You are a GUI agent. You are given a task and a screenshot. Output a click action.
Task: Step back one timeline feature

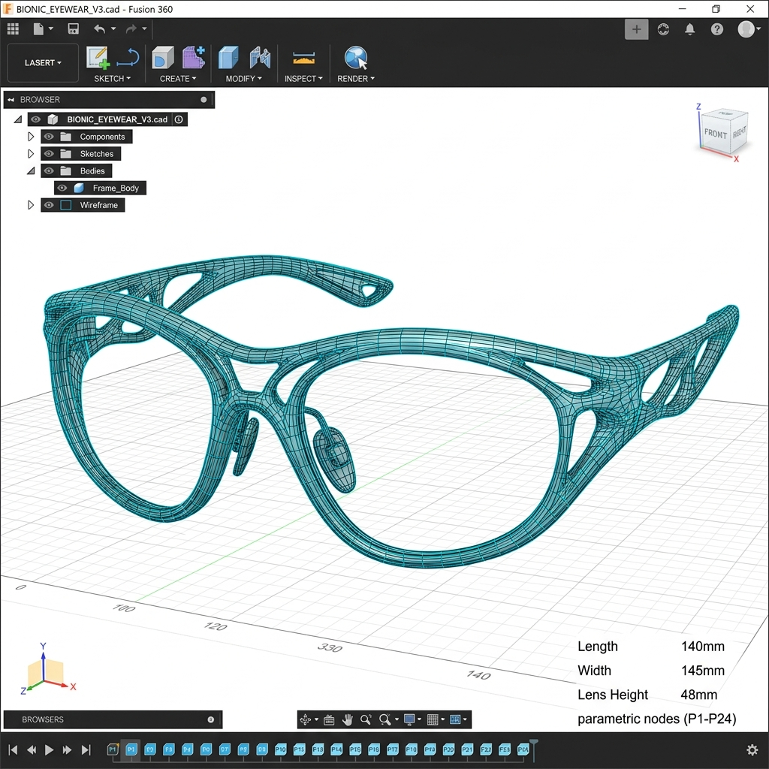[x=32, y=749]
